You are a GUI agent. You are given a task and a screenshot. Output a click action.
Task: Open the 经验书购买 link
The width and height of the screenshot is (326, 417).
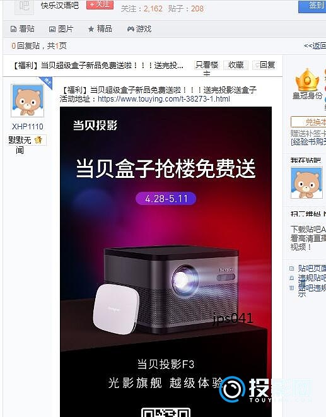point(308,142)
